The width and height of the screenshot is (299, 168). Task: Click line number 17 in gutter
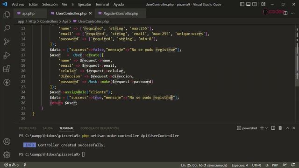pyautogui.click(x=23, y=55)
